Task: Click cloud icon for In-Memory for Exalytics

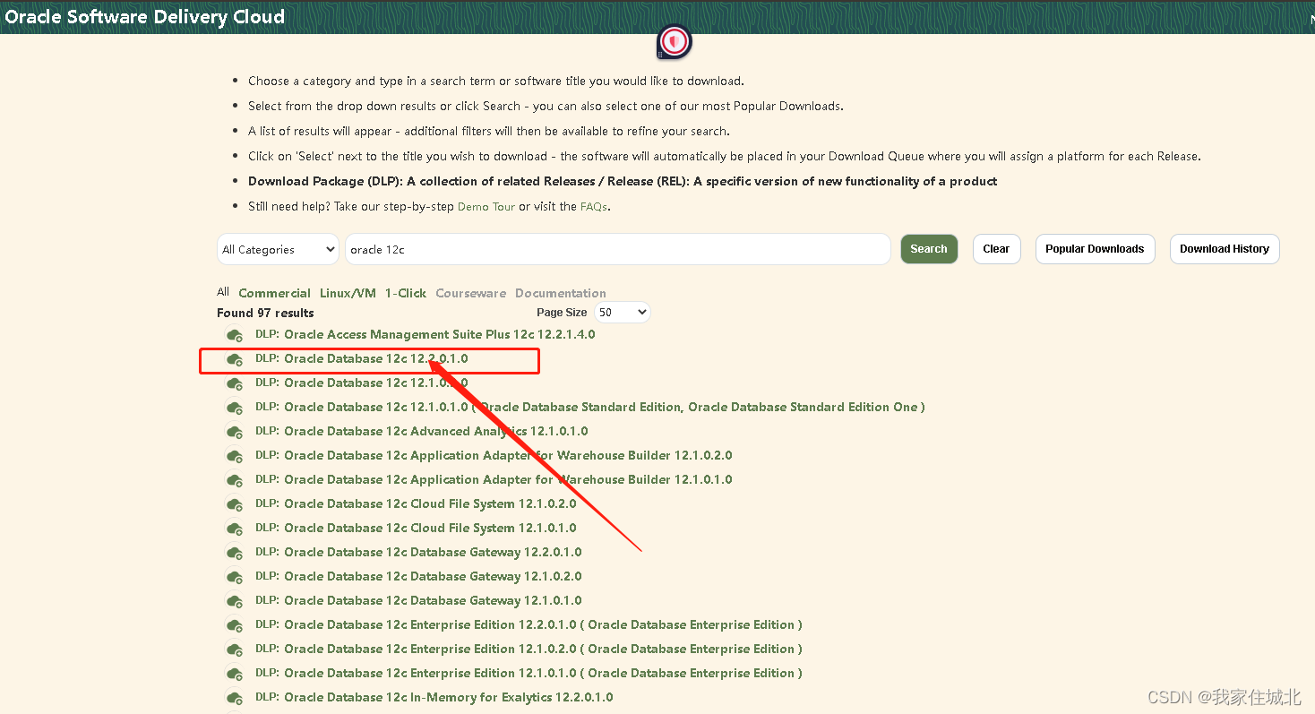Action: click(x=235, y=698)
